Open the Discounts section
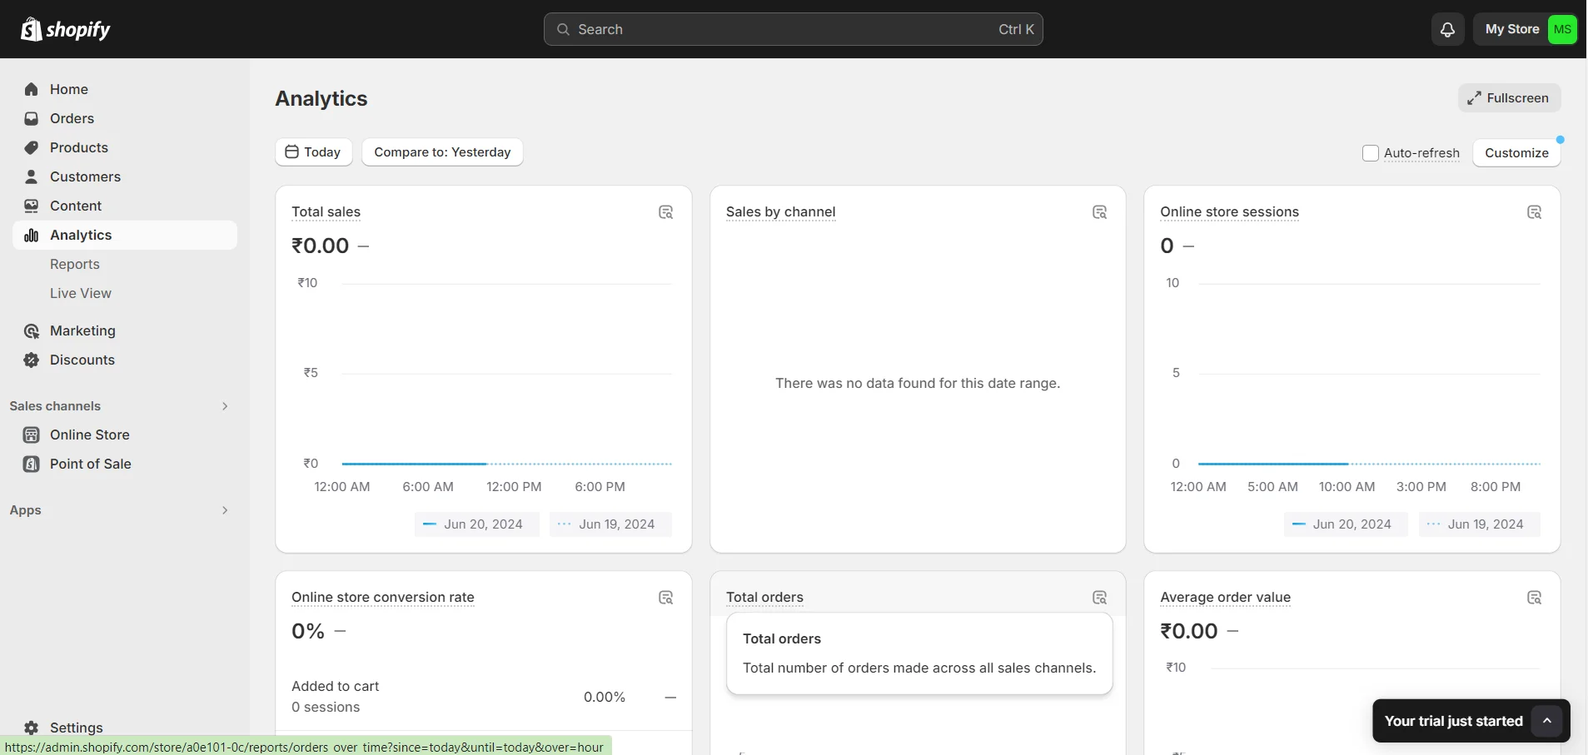This screenshot has height=755, width=1588. 82,360
